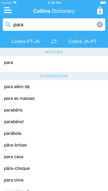108x191 pixels.
Task: Select the Collins JA-PT dictionary
Action: pyautogui.click(x=82, y=41)
